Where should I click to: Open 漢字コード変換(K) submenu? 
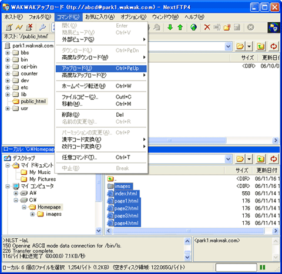[x=101, y=140]
